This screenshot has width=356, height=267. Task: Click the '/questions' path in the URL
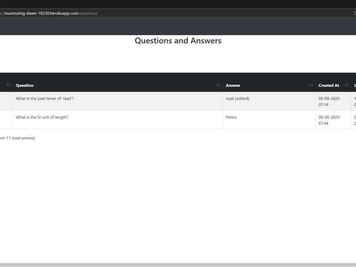tap(89, 13)
